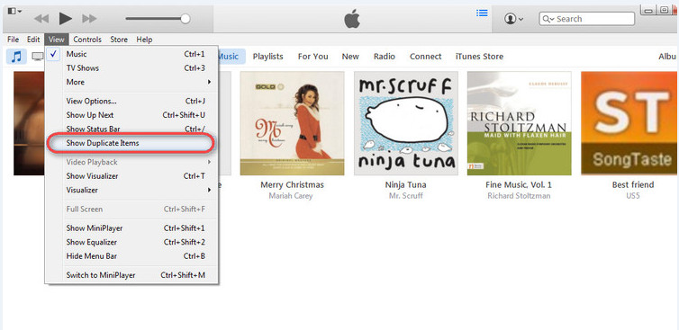Image resolution: width=679 pixels, height=330 pixels.
Task: Open the Connect tab
Action: (426, 57)
